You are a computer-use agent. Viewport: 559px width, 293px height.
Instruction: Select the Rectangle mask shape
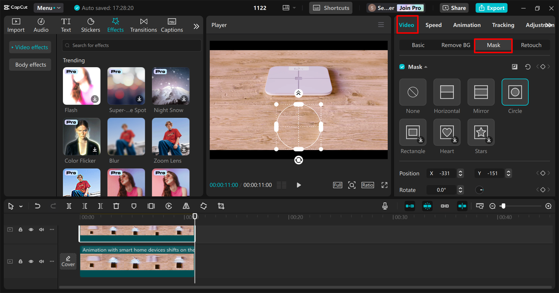click(x=413, y=132)
